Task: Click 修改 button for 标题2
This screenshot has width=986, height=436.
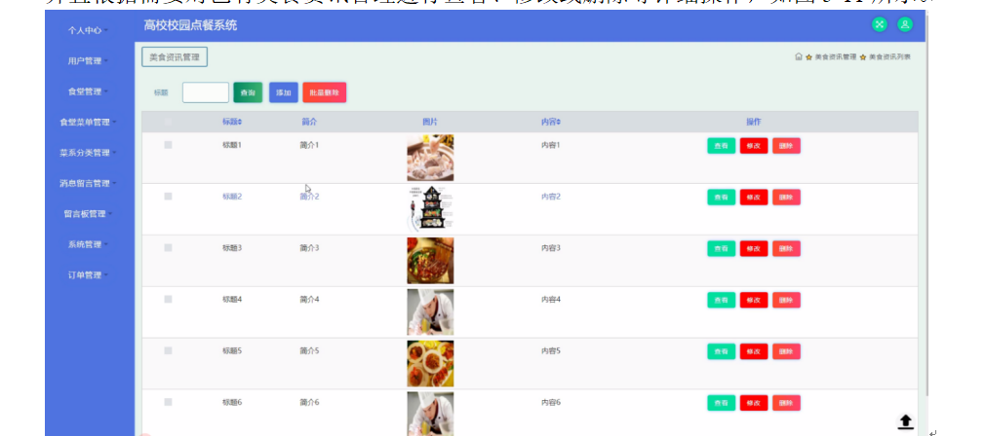Action: [x=754, y=197]
